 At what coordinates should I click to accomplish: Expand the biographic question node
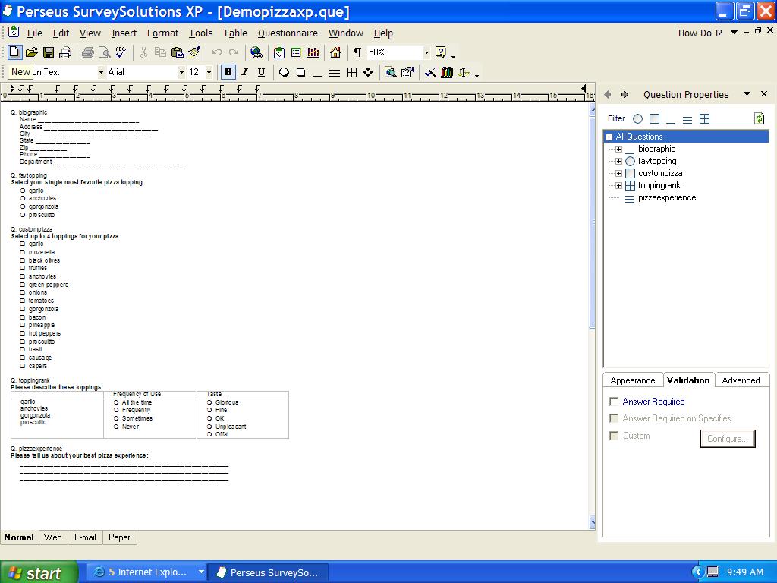618,149
